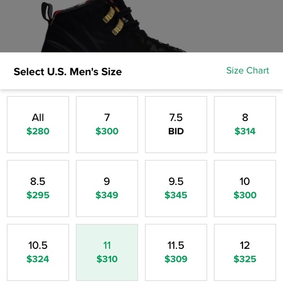Select the All sizes $280 tile
Screen dimensions: 283x283
[x=38, y=124]
